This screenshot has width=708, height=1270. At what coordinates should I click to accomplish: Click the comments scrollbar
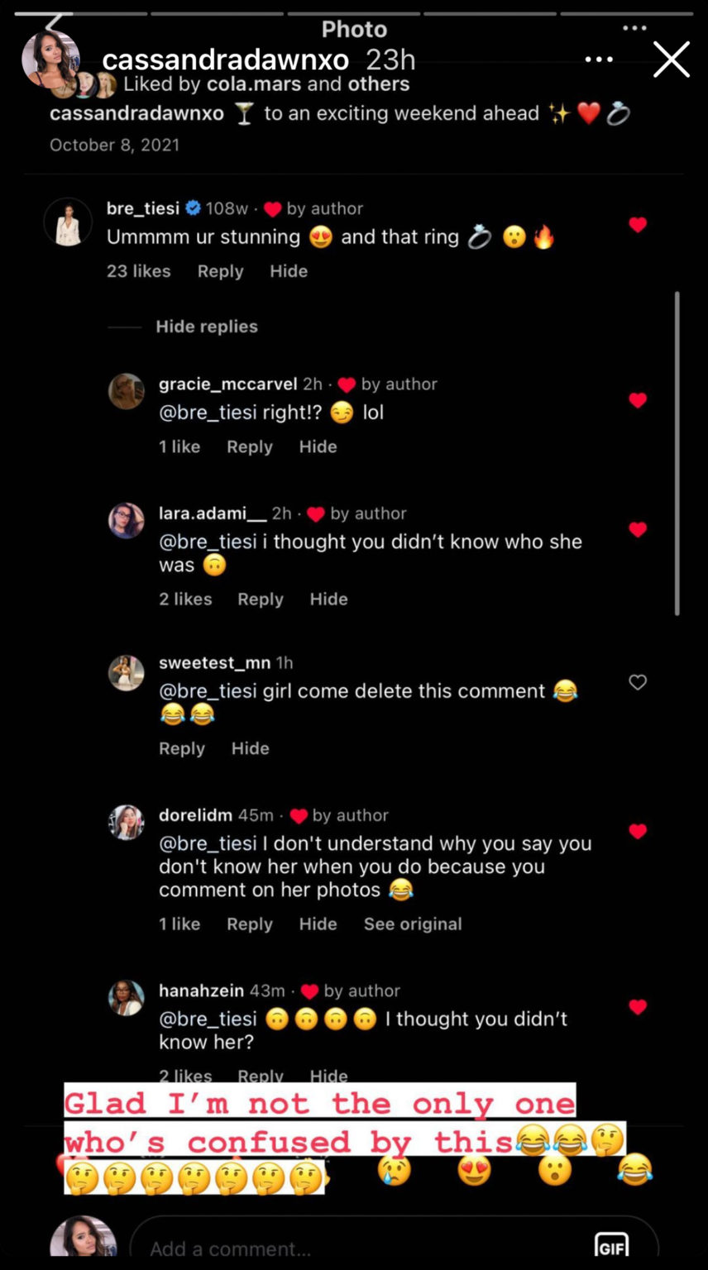(x=677, y=453)
